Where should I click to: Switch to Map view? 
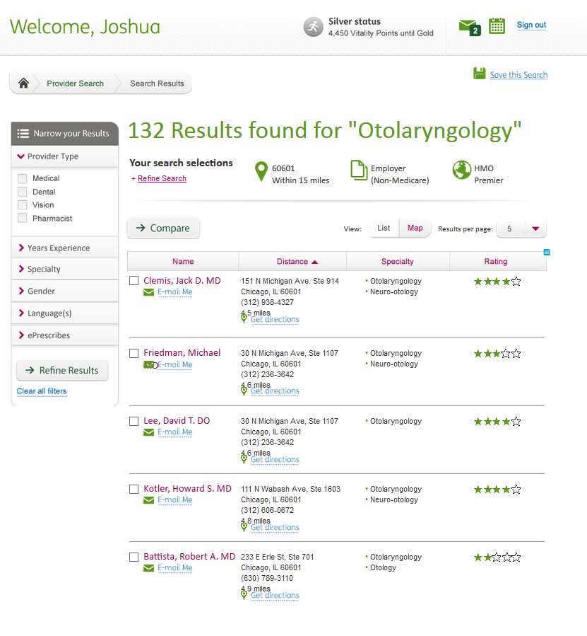tap(415, 228)
